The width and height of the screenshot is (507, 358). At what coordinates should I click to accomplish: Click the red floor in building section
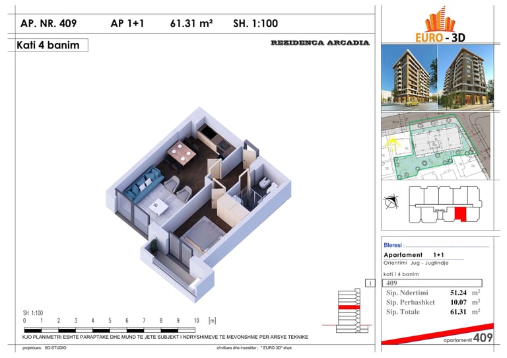(349, 307)
